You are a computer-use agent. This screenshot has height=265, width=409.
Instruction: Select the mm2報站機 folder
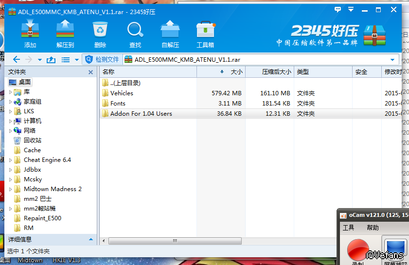tap(40, 209)
